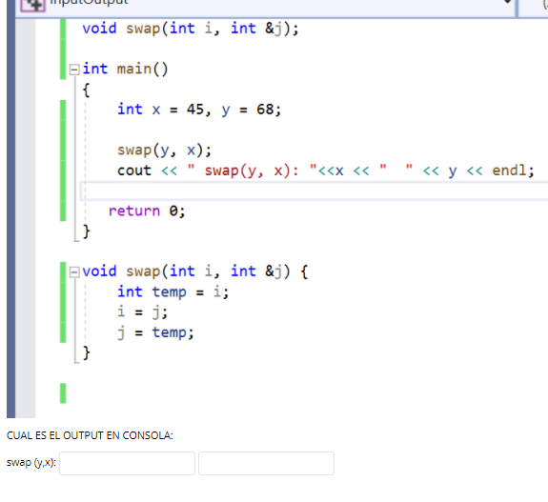Place cursor on the empty highlighted line in main

tap(314, 191)
